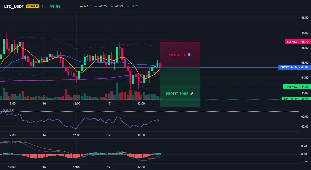The image size is (311, 170).
Task: Toggle the MA 7 legend item
Action: [85, 6]
